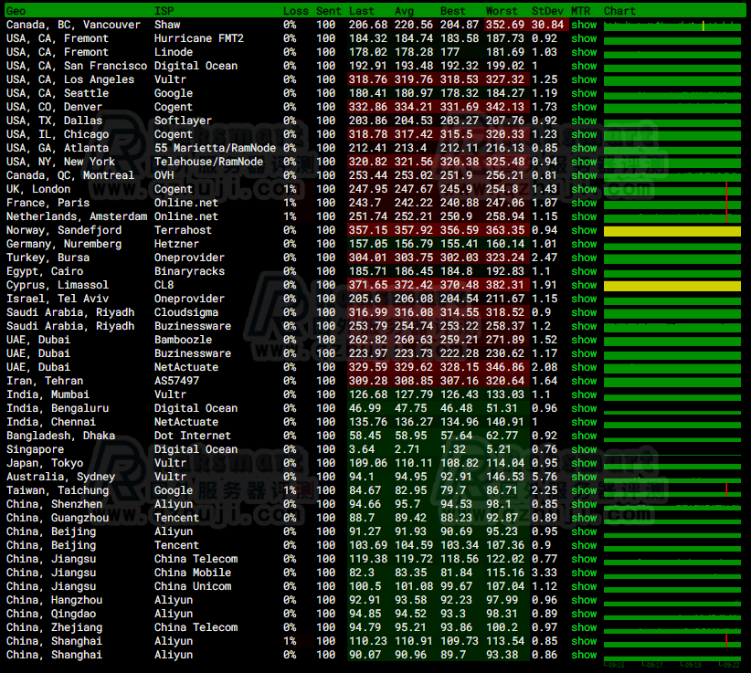Select the text "Canada, BC, Vancouver"
Image resolution: width=751 pixels, height=673 pixels.
73,25
